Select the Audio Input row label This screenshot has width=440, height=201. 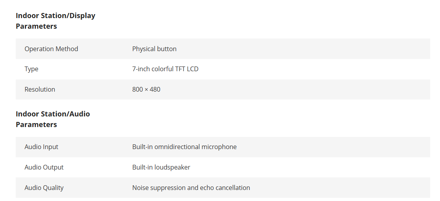(41, 147)
